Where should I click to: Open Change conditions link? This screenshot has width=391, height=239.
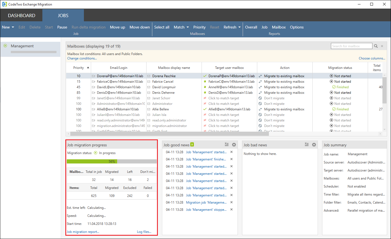pos(82,58)
